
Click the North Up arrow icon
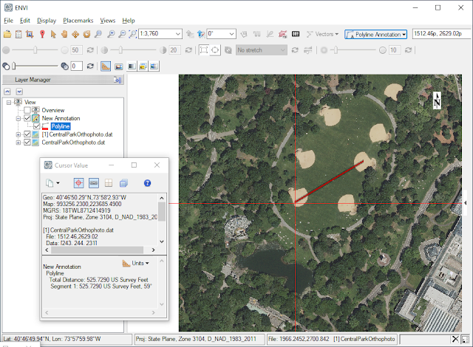point(201,34)
